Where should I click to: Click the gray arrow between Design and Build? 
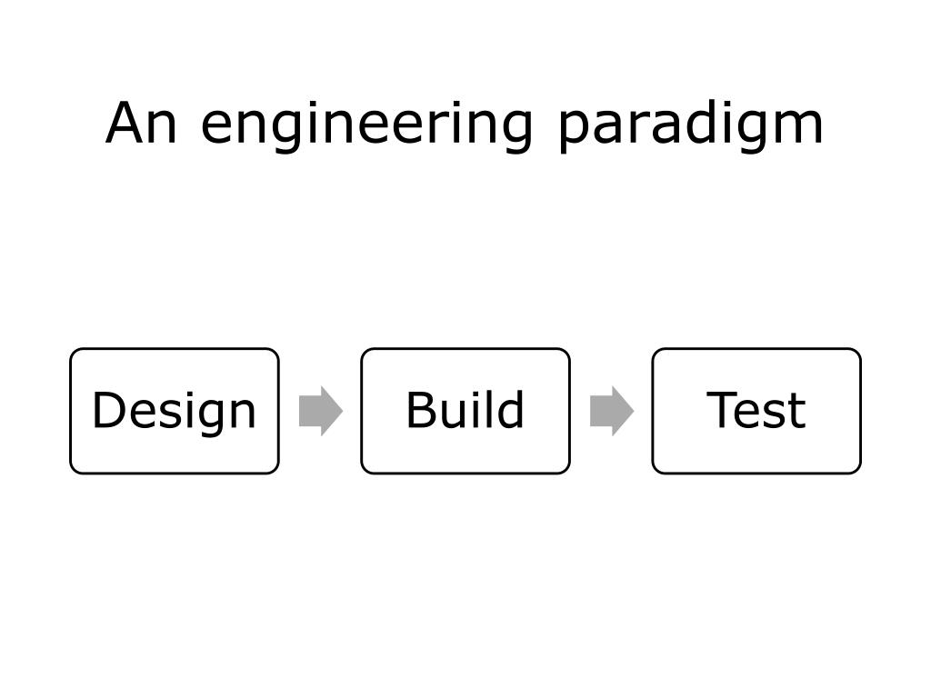(x=321, y=411)
